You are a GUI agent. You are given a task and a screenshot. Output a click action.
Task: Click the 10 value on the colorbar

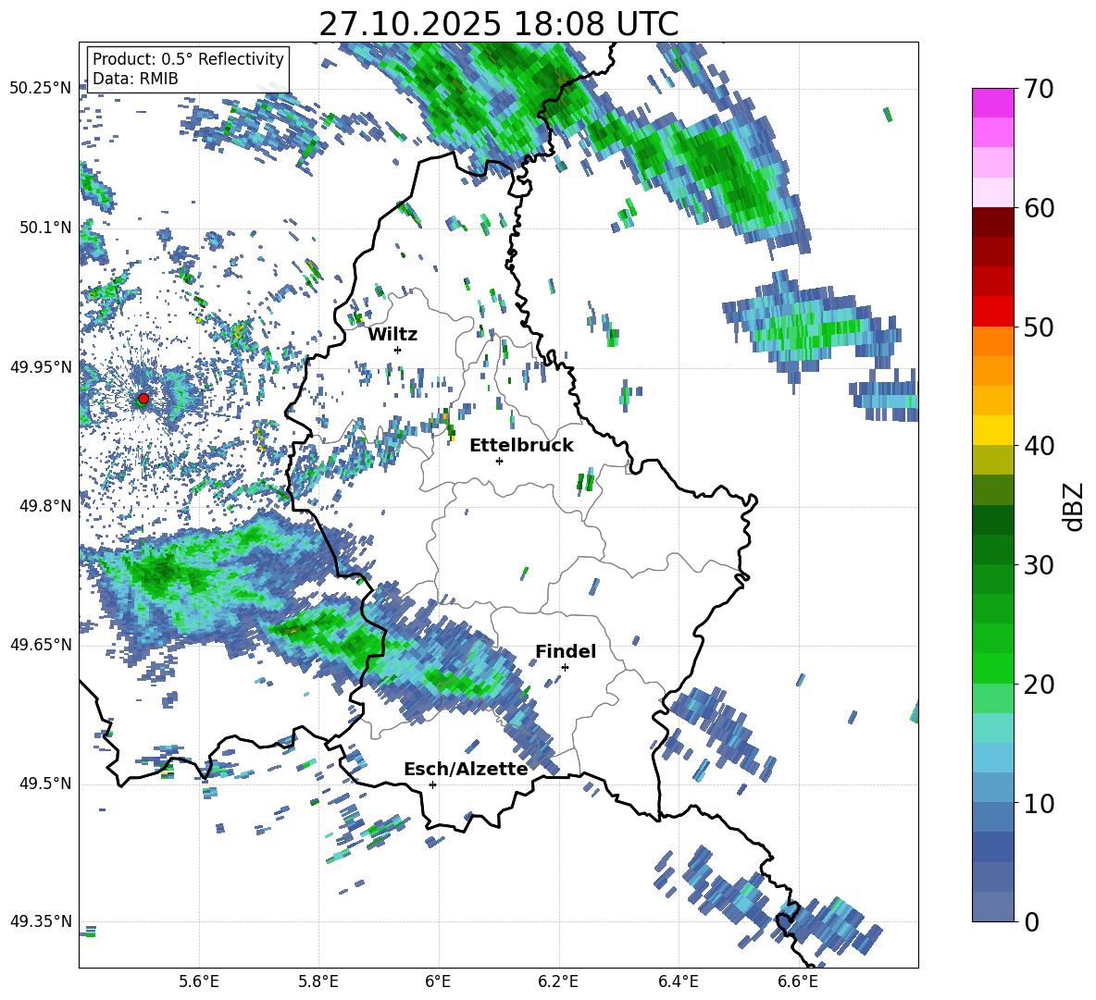[x=1039, y=803]
